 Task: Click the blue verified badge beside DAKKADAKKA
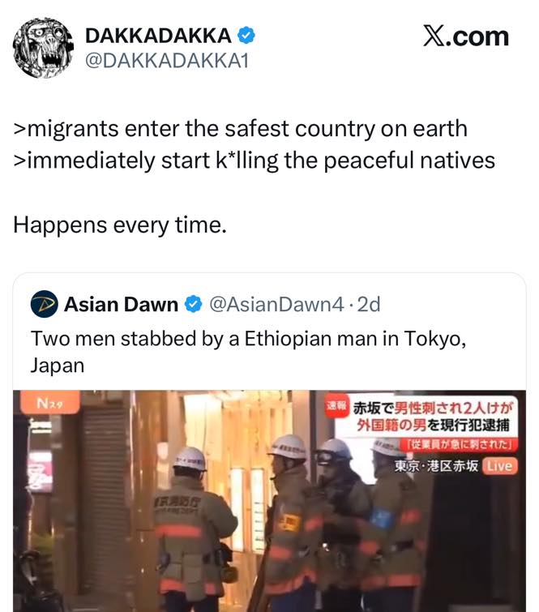[x=246, y=36]
